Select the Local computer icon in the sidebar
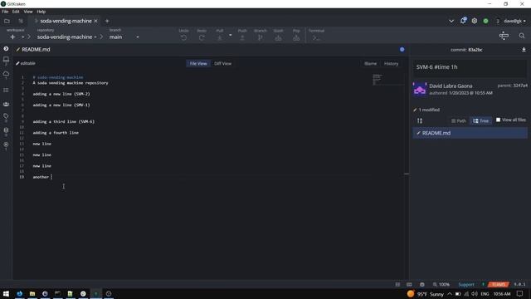 point(6,60)
